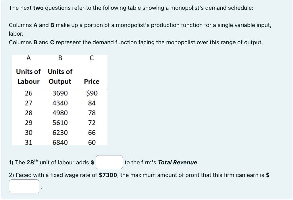Screen dimensions: 293x200
Task: Click the Price column label
Action: pyautogui.click(x=92, y=81)
